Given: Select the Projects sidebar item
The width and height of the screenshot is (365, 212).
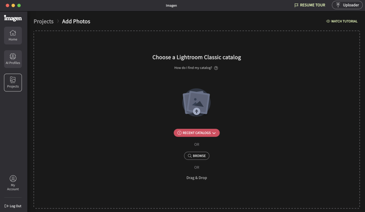Looking at the screenshot, I should [13, 83].
